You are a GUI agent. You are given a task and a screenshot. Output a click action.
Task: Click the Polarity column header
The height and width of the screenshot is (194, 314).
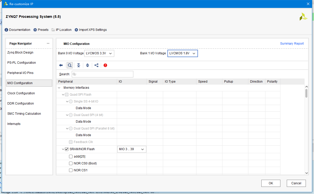pos(273,82)
